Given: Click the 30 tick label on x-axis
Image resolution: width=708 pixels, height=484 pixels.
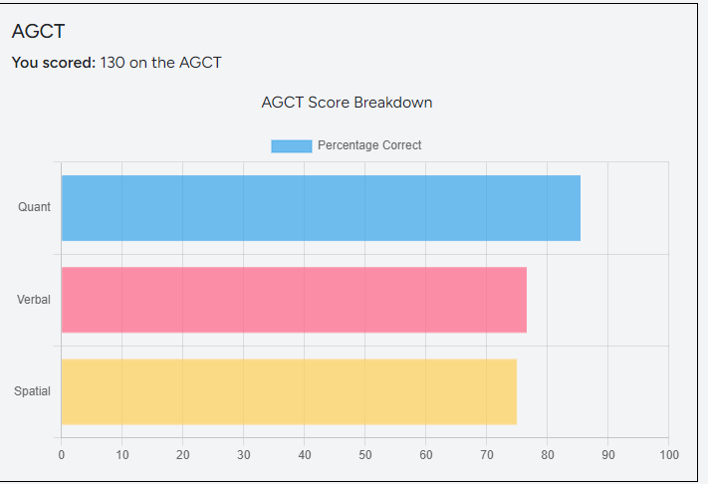Looking at the screenshot, I should tap(244, 455).
